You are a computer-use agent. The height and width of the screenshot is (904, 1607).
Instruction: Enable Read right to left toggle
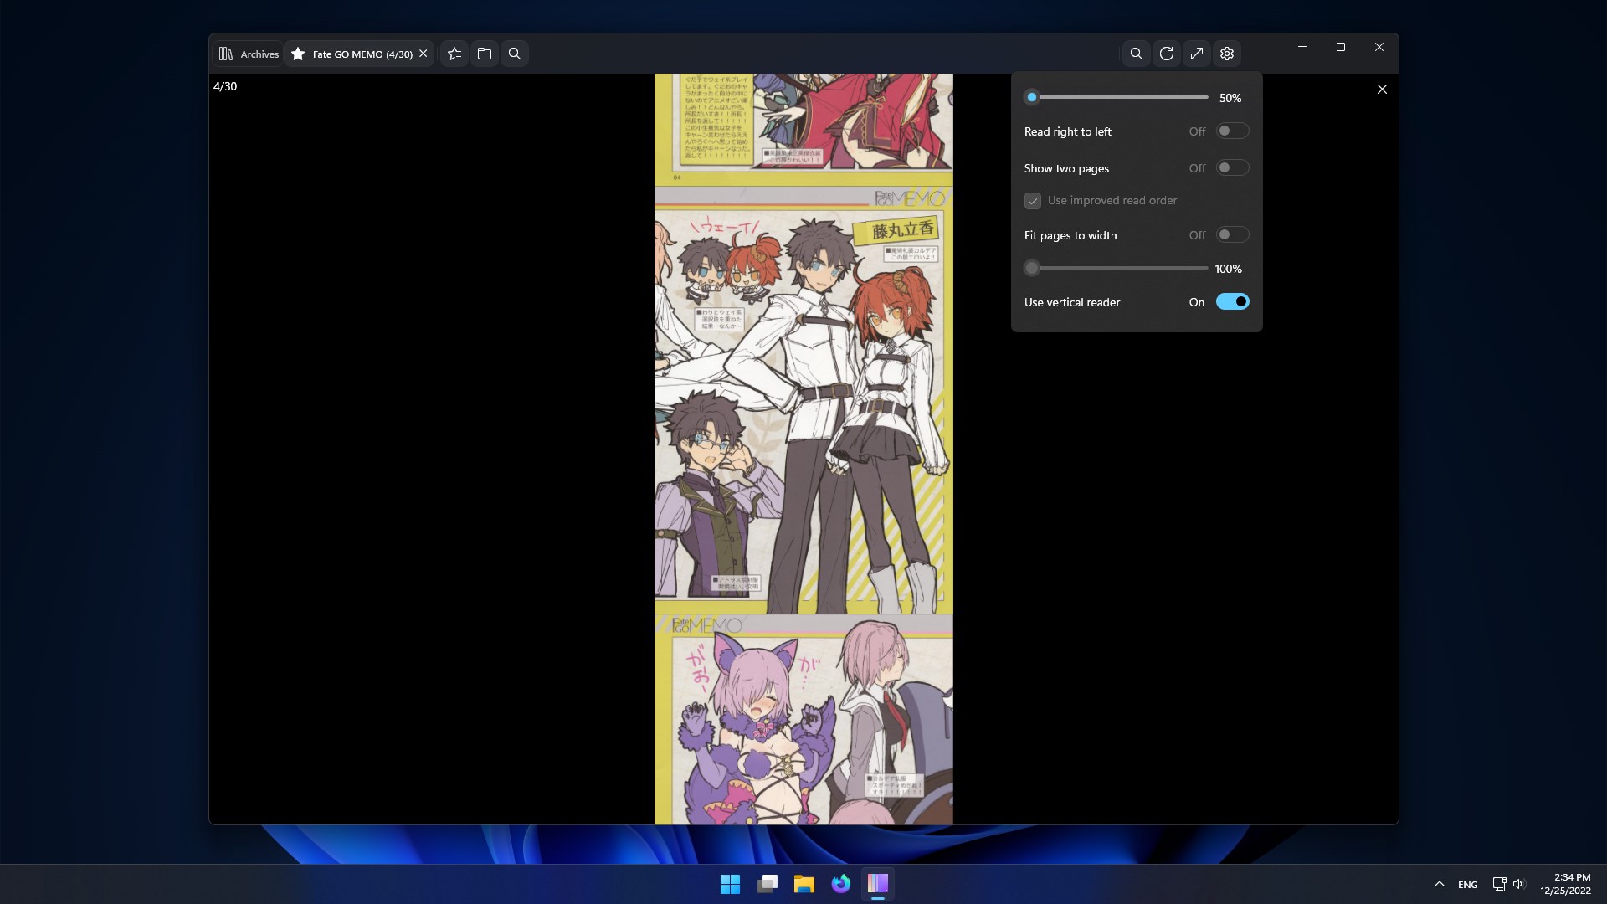pyautogui.click(x=1232, y=131)
